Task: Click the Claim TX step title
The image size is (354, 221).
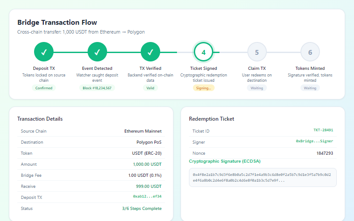Action: 257,69
